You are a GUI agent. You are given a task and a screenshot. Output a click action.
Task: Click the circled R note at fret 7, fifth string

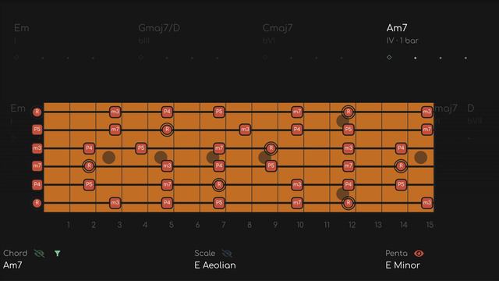pos(219,184)
